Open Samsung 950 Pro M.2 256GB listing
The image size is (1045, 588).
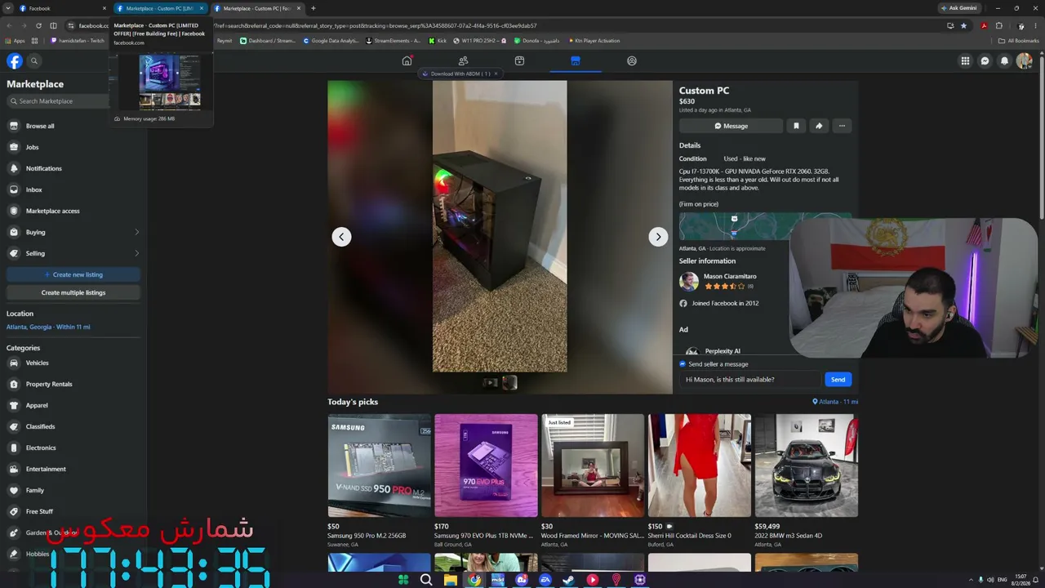click(379, 481)
